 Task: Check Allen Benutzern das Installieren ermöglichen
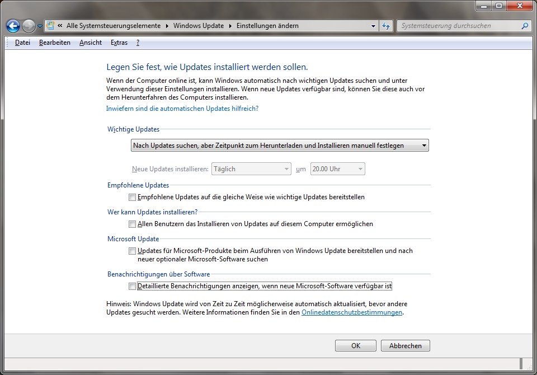132,224
